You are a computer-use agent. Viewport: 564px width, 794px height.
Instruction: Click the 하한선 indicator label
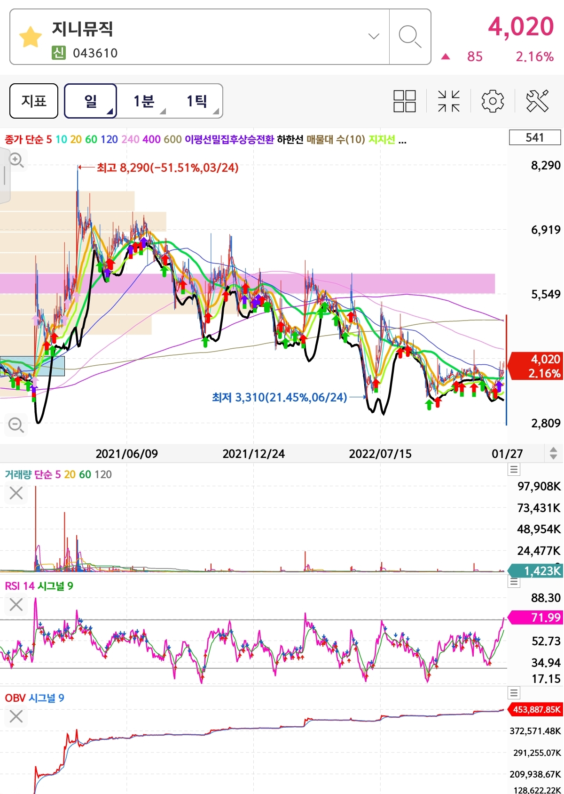coord(290,140)
